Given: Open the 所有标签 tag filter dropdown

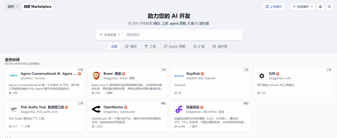Looking at the screenshot, I should [110, 35].
